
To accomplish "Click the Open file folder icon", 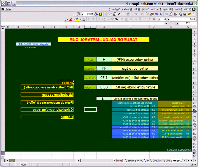I will point(189,14).
